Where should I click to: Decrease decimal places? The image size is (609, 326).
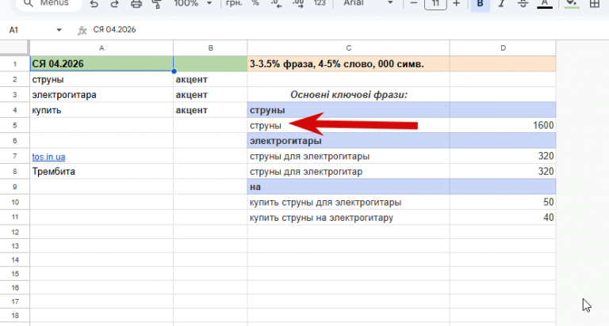tap(277, 3)
